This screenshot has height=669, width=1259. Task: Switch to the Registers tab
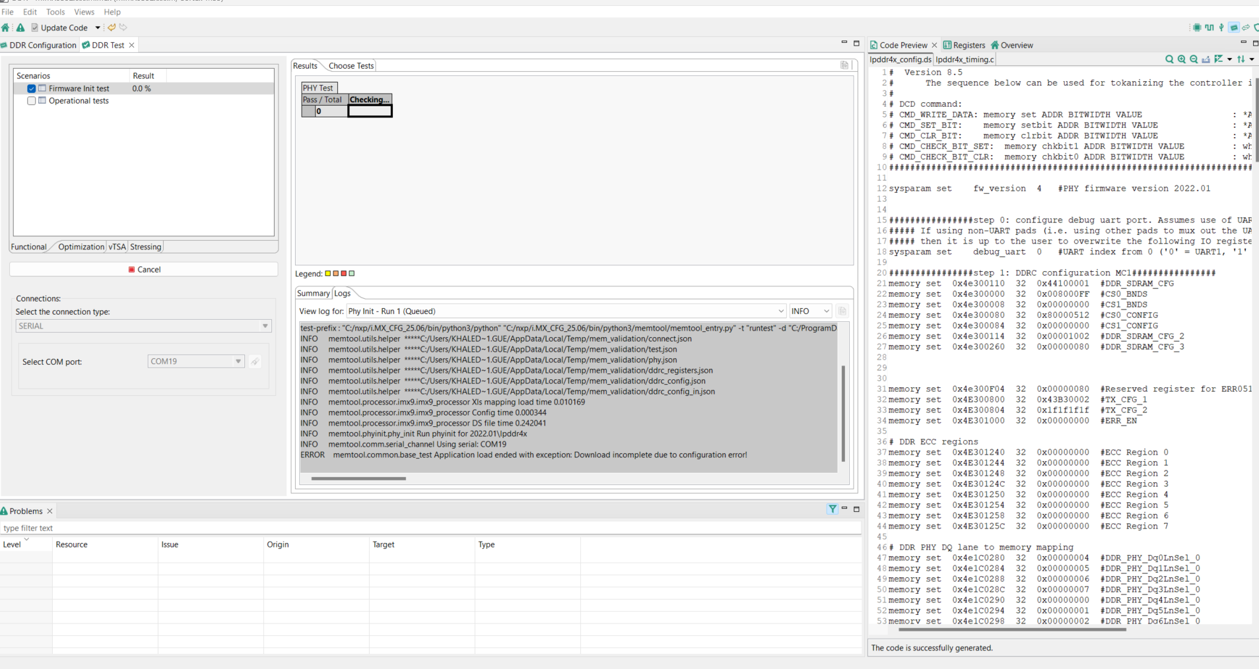point(965,45)
